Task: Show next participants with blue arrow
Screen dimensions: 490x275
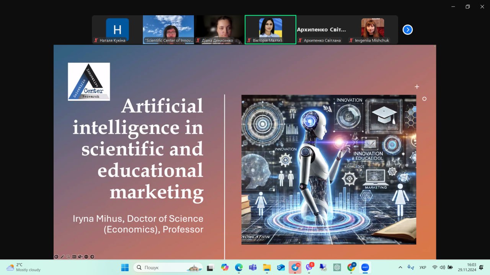Action: [408, 29]
